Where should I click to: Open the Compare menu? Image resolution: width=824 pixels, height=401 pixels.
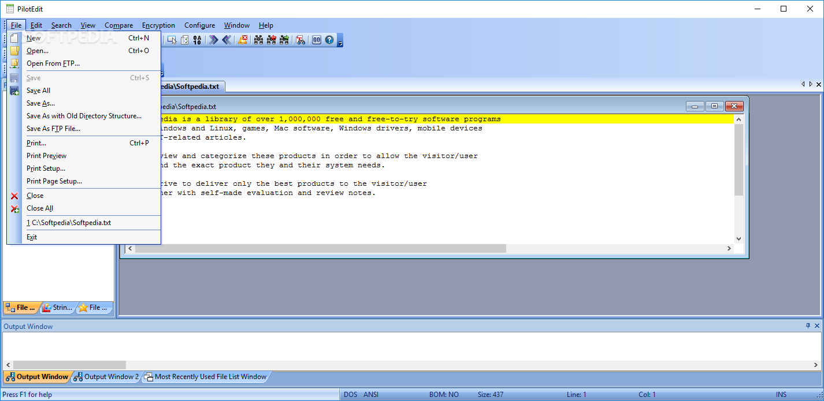click(119, 25)
